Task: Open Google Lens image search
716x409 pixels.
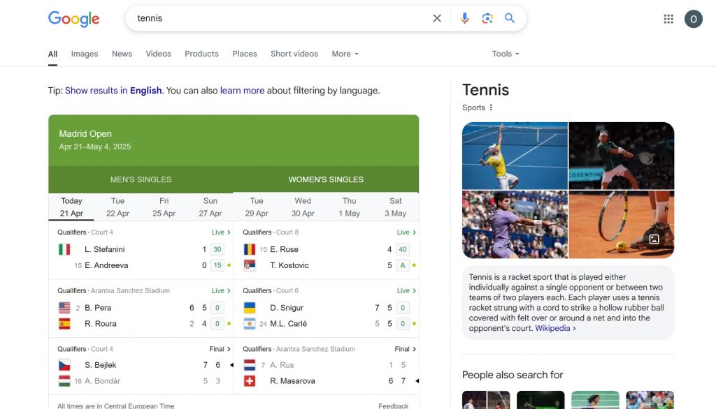Action: click(x=487, y=18)
